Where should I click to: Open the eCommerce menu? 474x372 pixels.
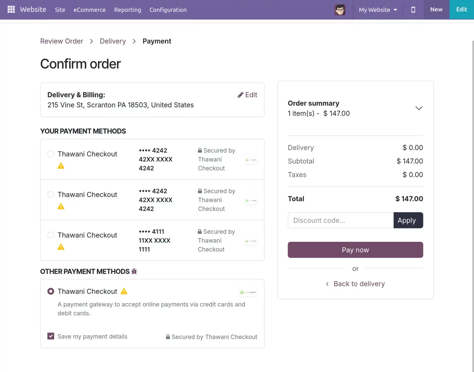(90, 10)
